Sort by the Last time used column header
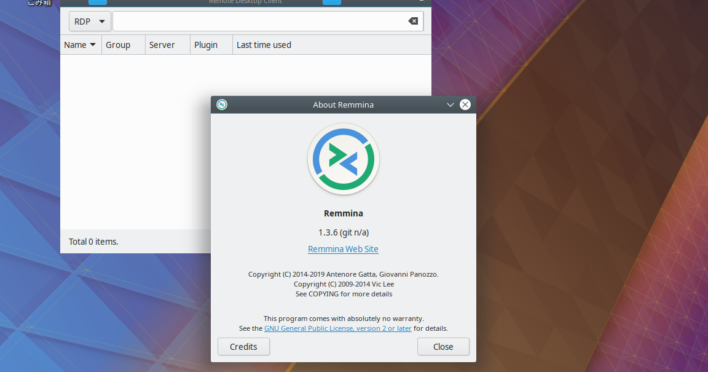The height and width of the screenshot is (372, 708). point(263,44)
